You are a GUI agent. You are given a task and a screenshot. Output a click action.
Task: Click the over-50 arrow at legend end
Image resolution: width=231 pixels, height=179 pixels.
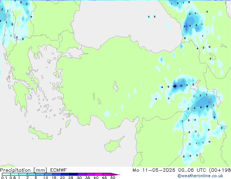point(115,174)
